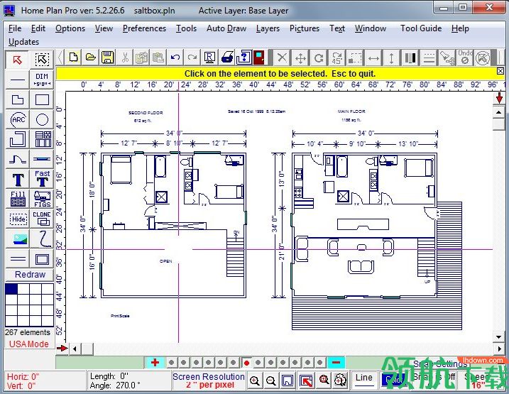The height and width of the screenshot is (394, 509).
Task: Open the Preferences menu
Action: pyautogui.click(x=144, y=28)
